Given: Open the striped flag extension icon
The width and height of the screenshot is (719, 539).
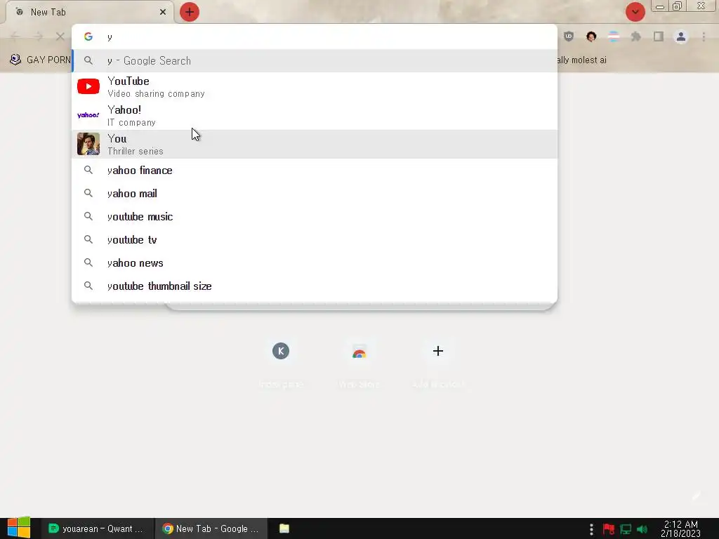Looking at the screenshot, I should (614, 36).
